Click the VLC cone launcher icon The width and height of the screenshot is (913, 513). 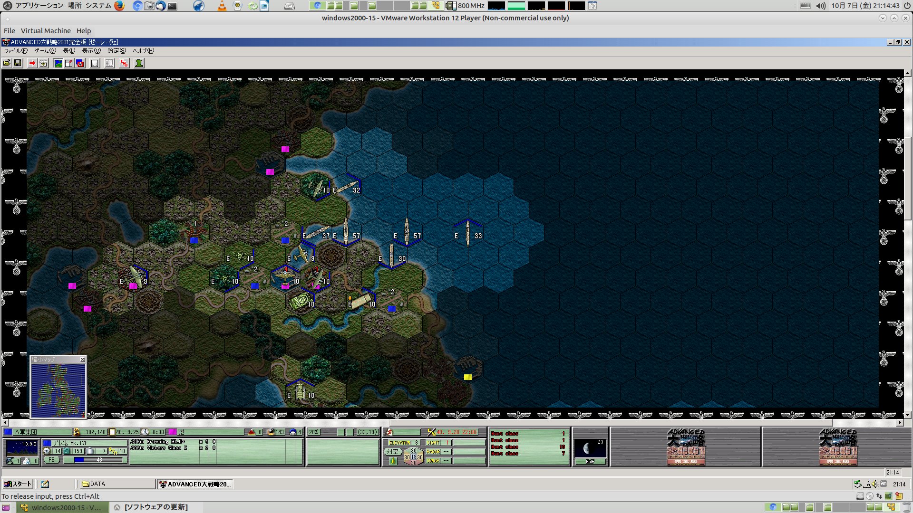click(x=222, y=6)
